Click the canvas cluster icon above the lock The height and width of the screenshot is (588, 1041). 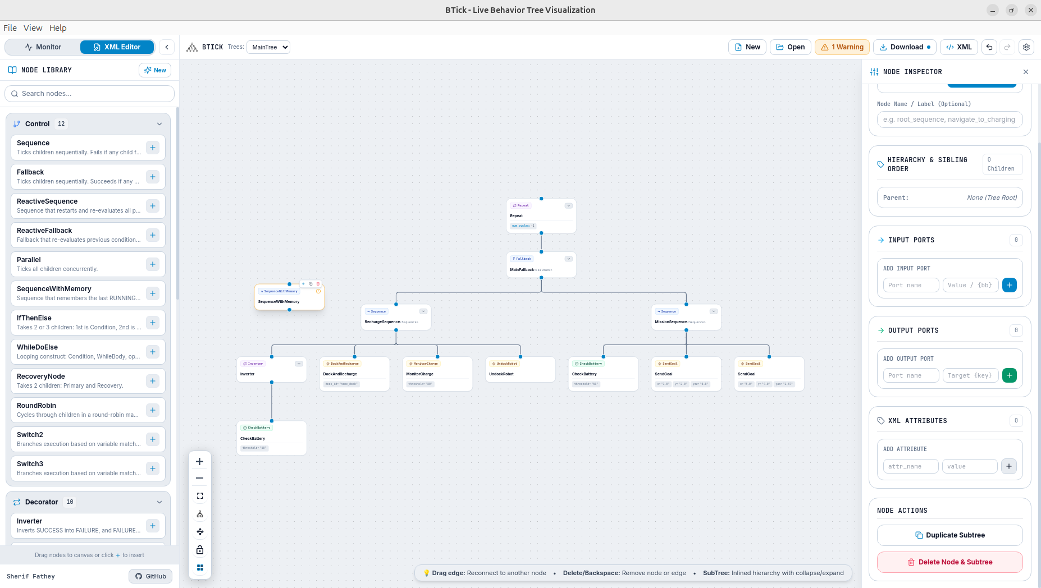tap(200, 532)
